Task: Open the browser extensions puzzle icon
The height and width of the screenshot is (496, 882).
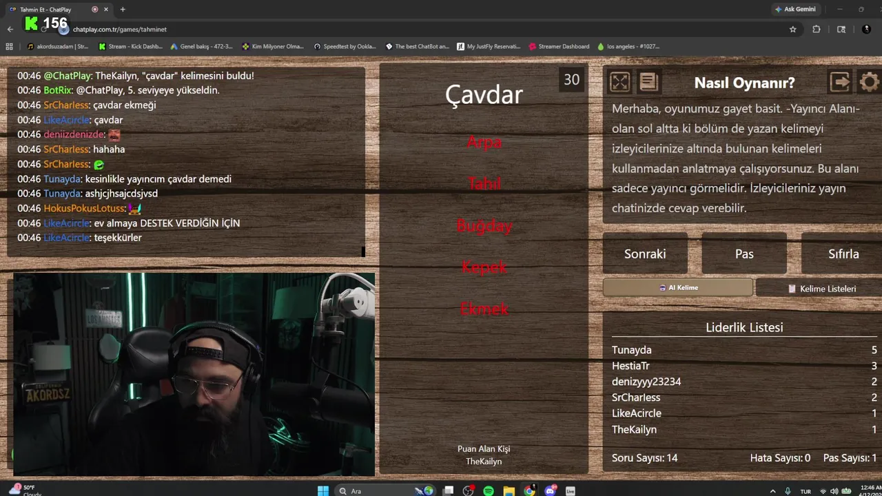Action: click(x=817, y=30)
